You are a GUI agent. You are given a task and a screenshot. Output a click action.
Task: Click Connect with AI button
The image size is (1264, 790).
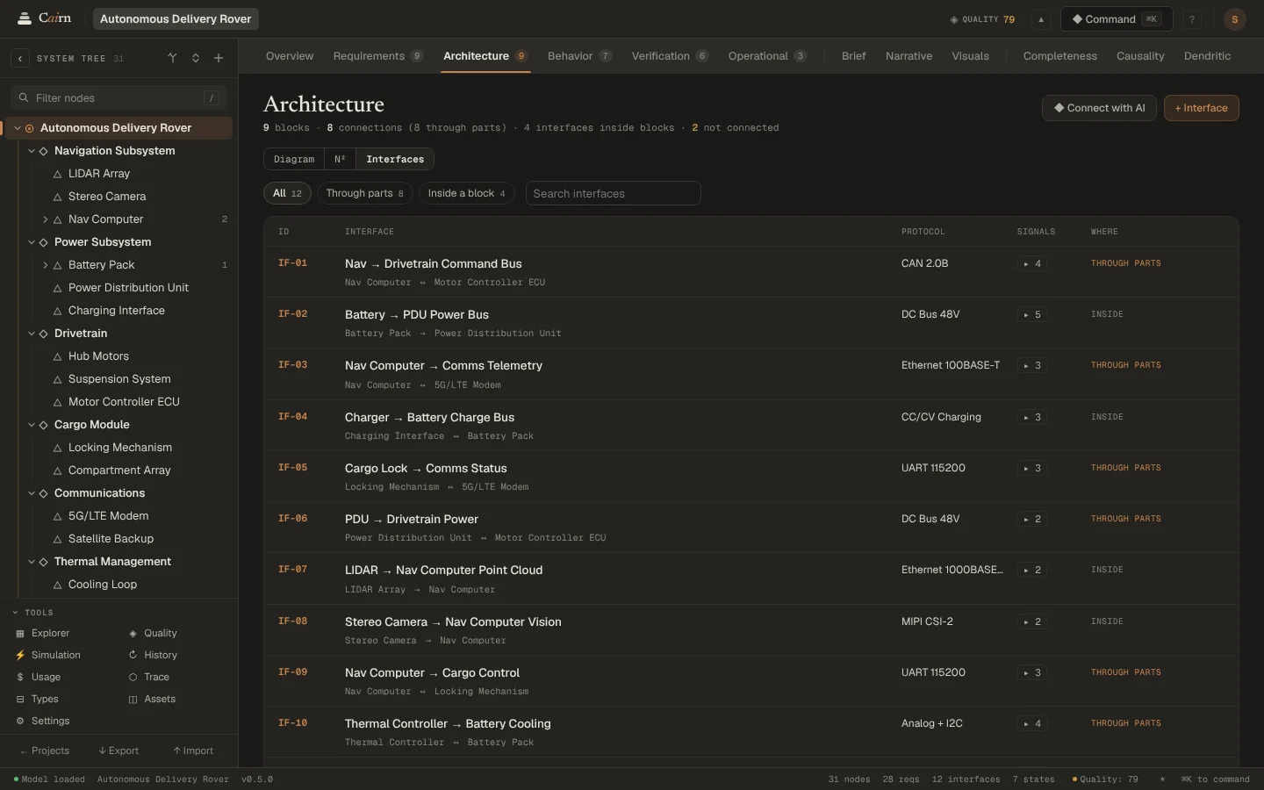click(1099, 108)
